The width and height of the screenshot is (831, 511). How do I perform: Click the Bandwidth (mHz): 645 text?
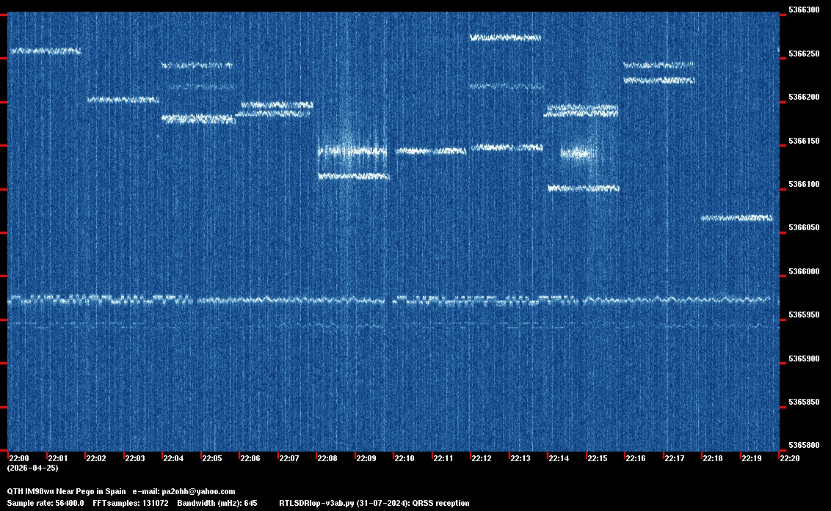(x=217, y=504)
